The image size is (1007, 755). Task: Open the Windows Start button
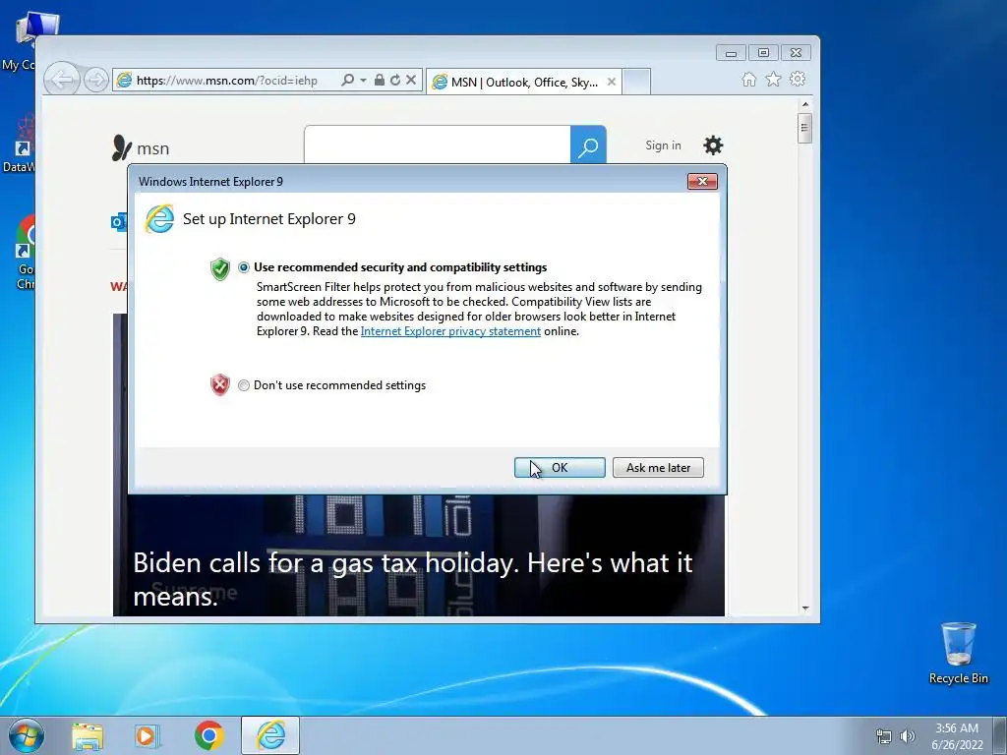click(x=26, y=735)
